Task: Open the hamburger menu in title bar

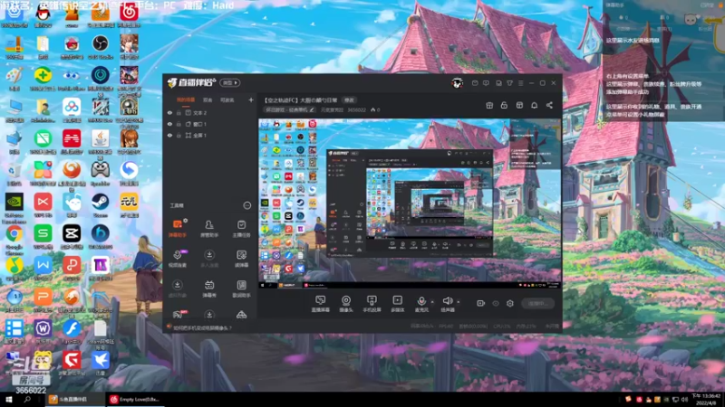Action: click(520, 83)
